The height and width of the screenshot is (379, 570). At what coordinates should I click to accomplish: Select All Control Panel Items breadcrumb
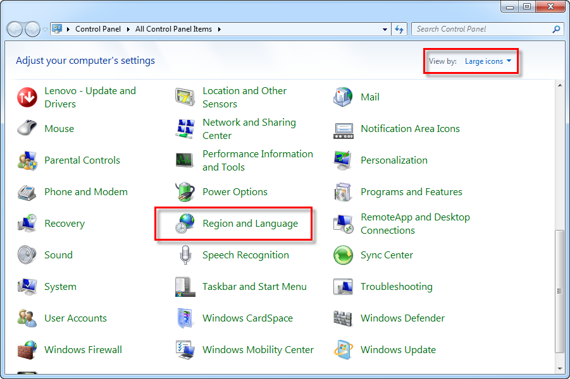tap(174, 29)
